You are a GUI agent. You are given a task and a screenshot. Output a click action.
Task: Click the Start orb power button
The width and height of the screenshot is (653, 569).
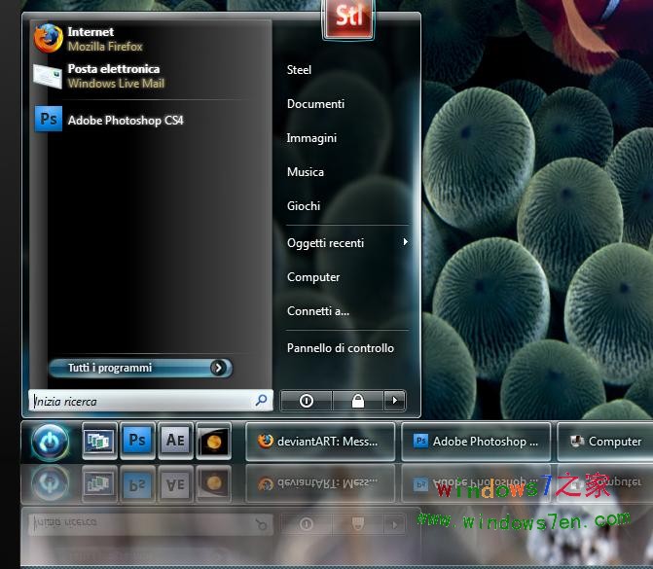50,441
